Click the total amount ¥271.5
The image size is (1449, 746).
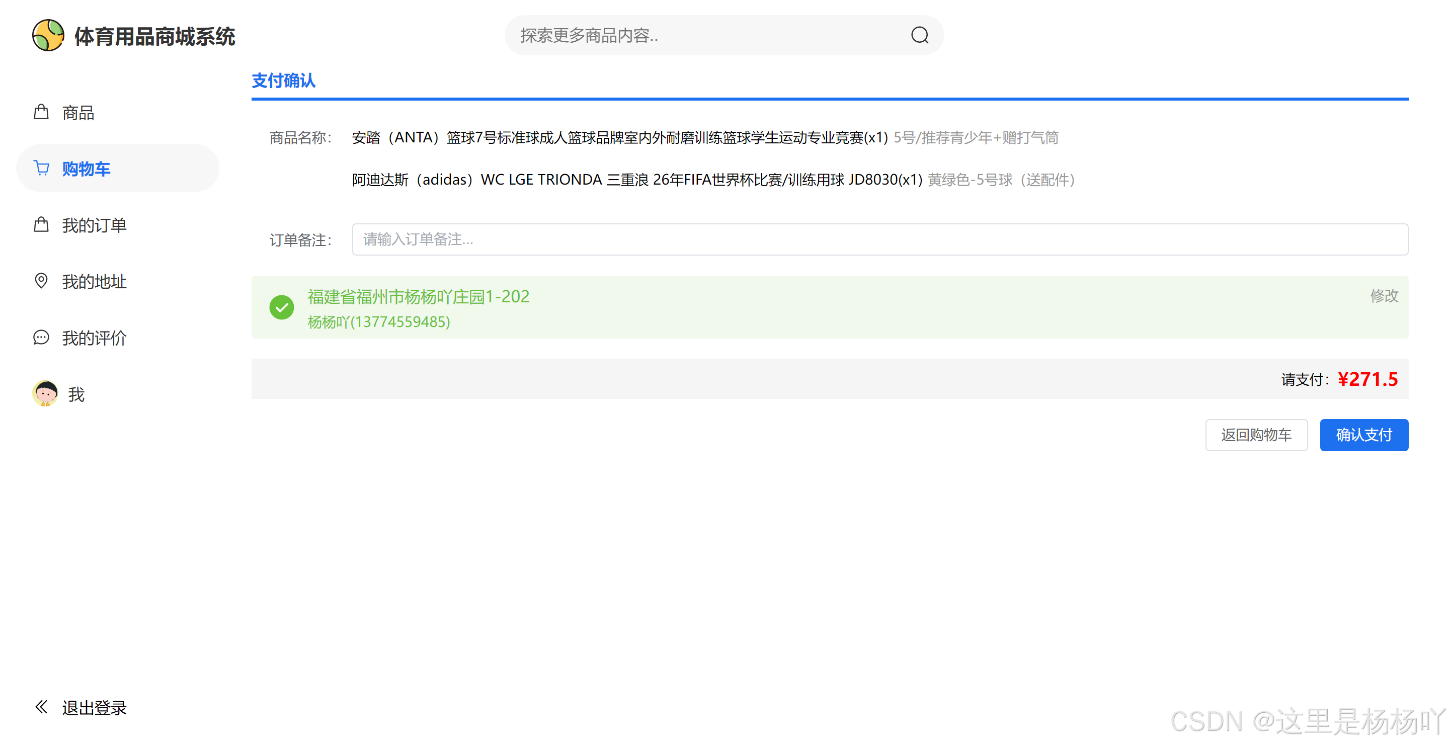tap(1367, 379)
